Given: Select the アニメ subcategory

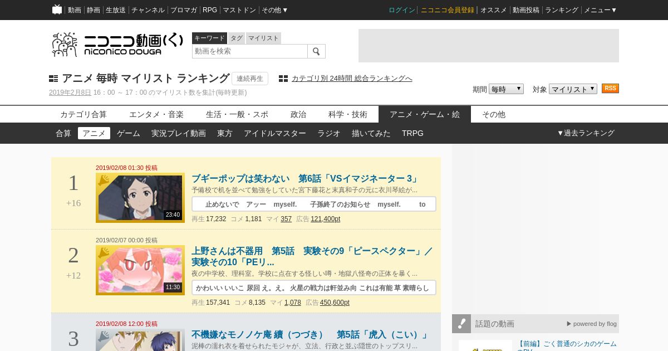Looking at the screenshot, I should [x=94, y=133].
